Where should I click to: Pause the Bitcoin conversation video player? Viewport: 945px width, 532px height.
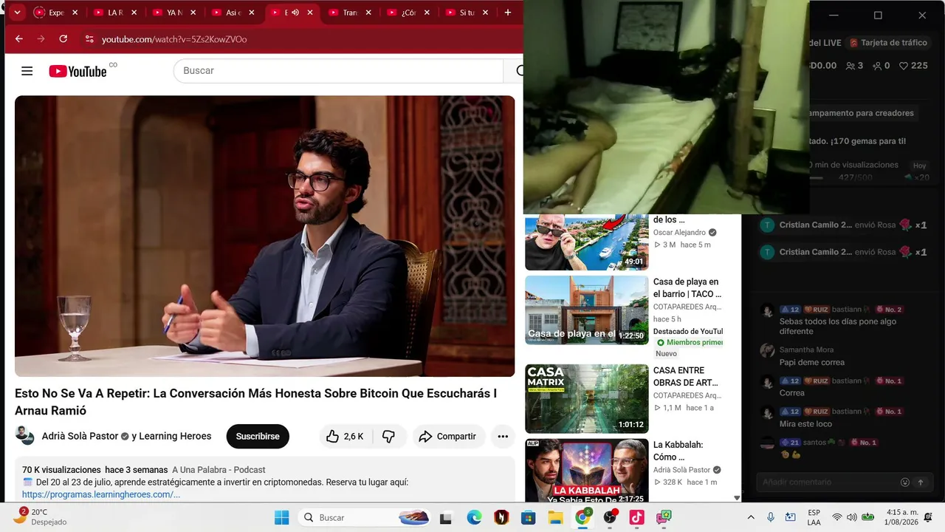[264, 236]
